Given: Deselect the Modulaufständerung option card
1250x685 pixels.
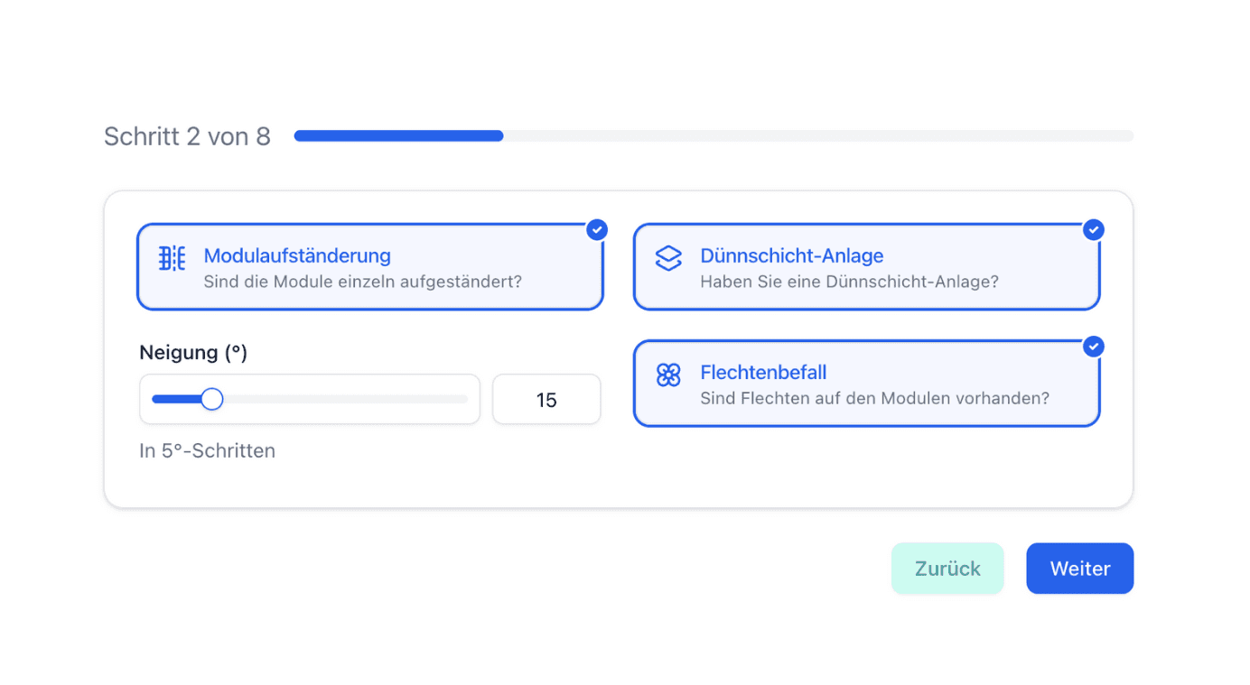Looking at the screenshot, I should coord(370,266).
